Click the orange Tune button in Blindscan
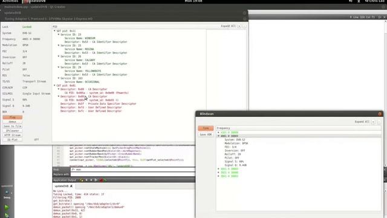Image resolution: width=387 pixels, height=218 pixels. coord(206,128)
